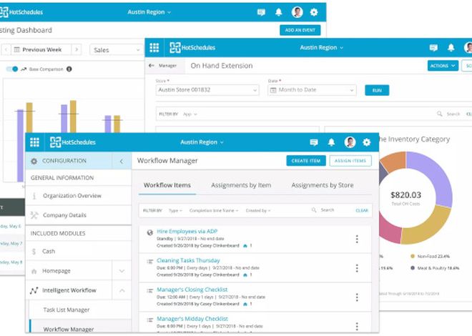Collapse Intelligent Workflow chevron
The image size is (472, 336).
click(x=122, y=290)
